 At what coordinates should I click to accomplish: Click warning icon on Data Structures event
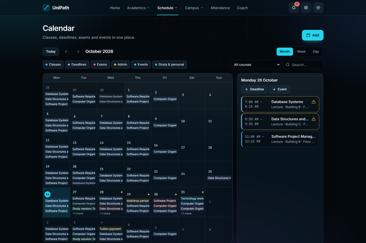pos(313,119)
